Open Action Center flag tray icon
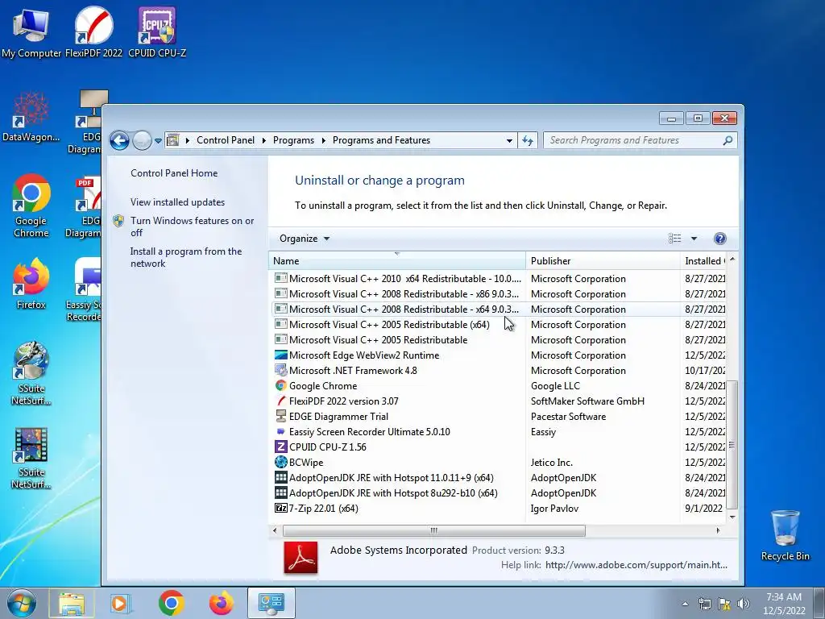This screenshot has width=825, height=619. (724, 604)
